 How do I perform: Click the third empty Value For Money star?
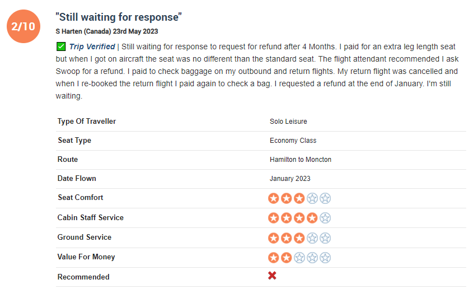tap(299, 258)
